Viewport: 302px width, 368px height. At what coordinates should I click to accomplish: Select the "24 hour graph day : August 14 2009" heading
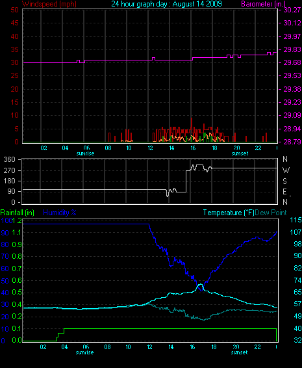point(166,4)
